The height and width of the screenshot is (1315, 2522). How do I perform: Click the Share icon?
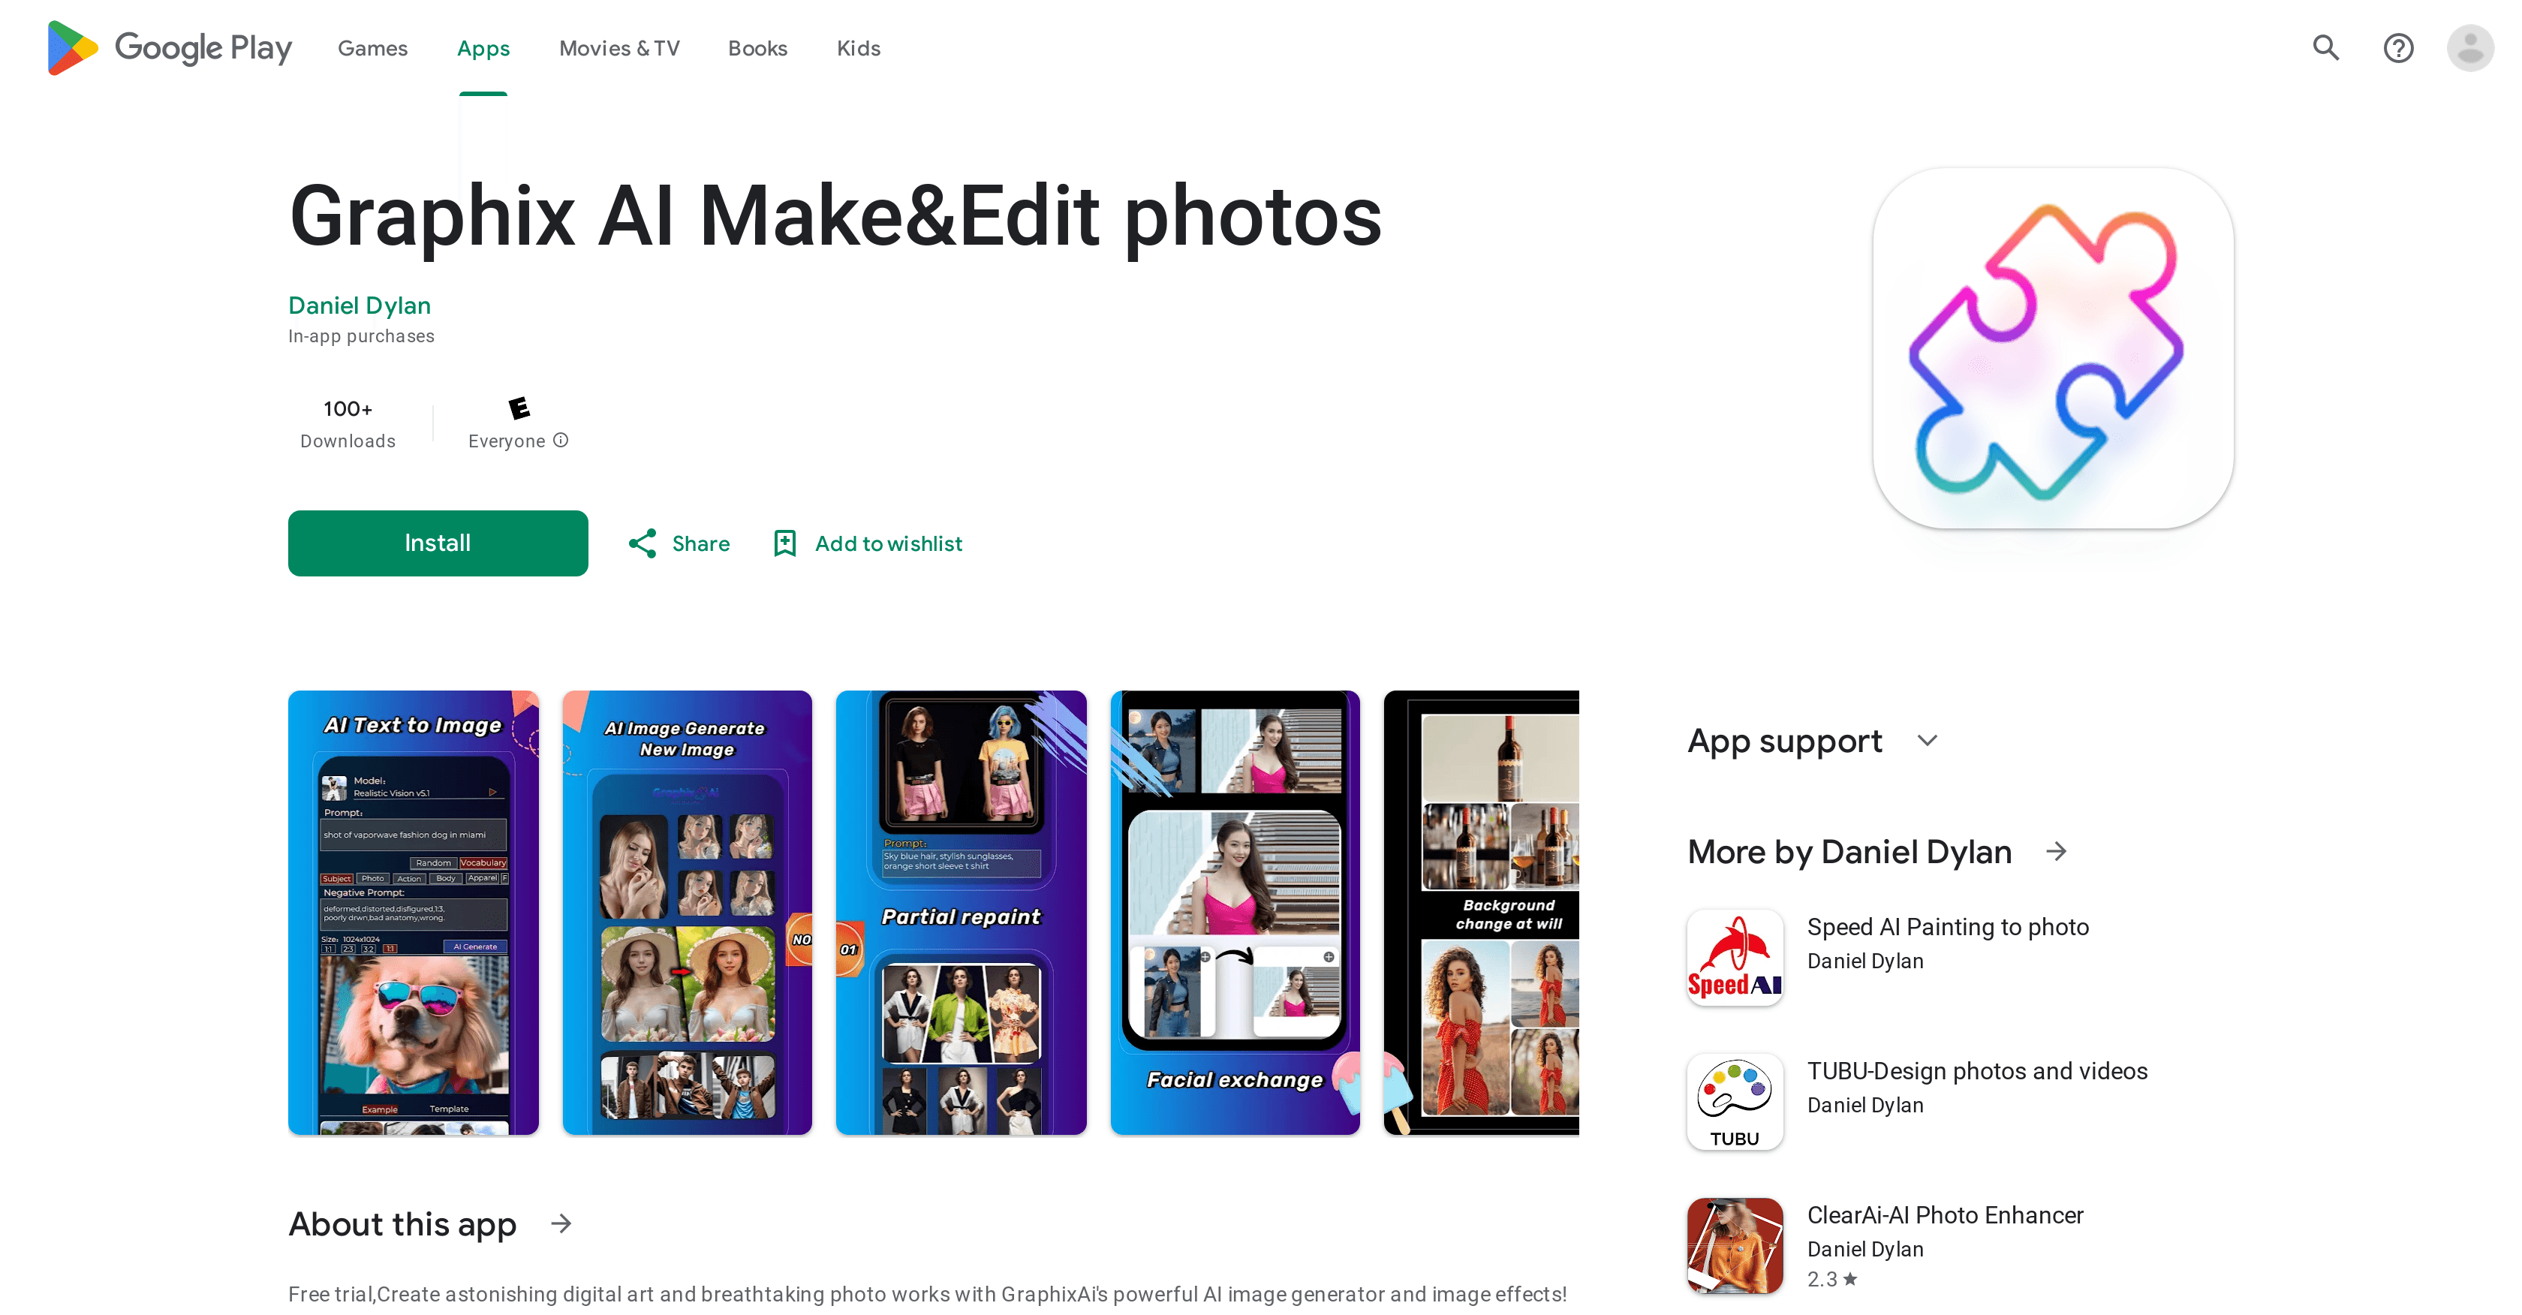[x=643, y=543]
